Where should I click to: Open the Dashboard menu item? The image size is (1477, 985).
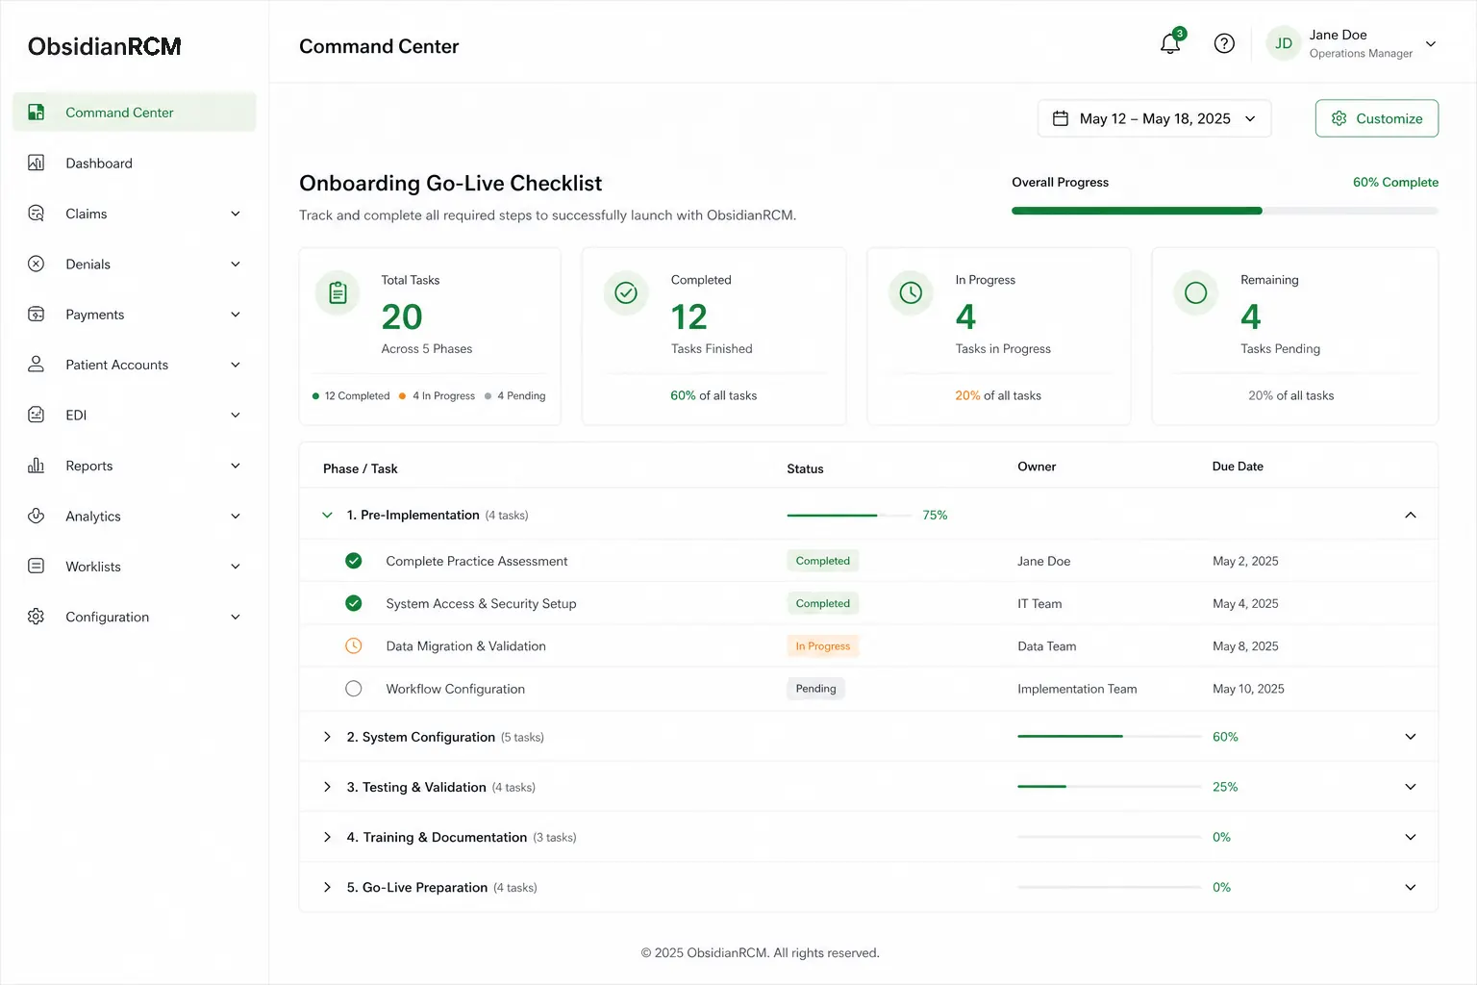coord(135,164)
